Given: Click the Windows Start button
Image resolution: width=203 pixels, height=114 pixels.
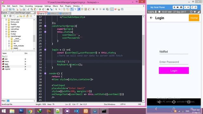Looking at the screenshot, I should click(3, 111).
